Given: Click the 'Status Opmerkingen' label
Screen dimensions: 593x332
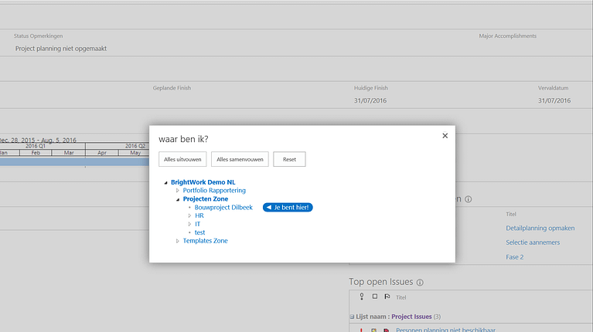Looking at the screenshot, I should click(38, 36).
